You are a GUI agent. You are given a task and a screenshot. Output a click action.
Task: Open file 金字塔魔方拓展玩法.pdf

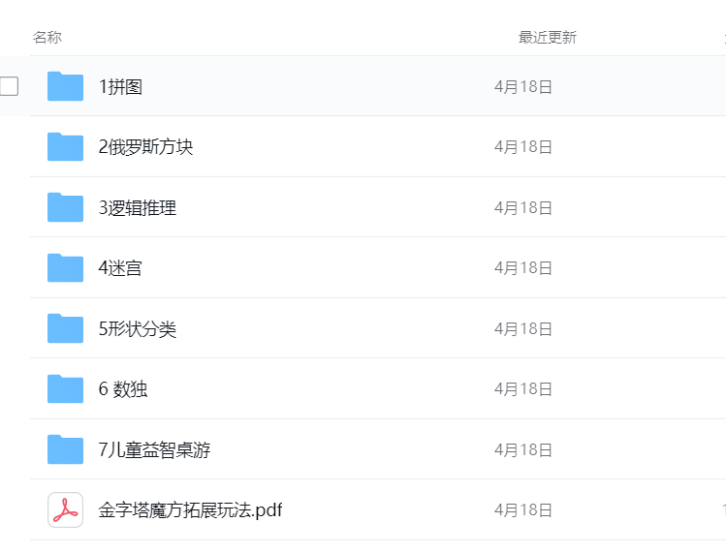click(190, 510)
